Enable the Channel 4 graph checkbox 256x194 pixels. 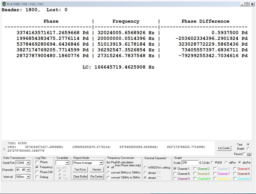(x=235, y=169)
